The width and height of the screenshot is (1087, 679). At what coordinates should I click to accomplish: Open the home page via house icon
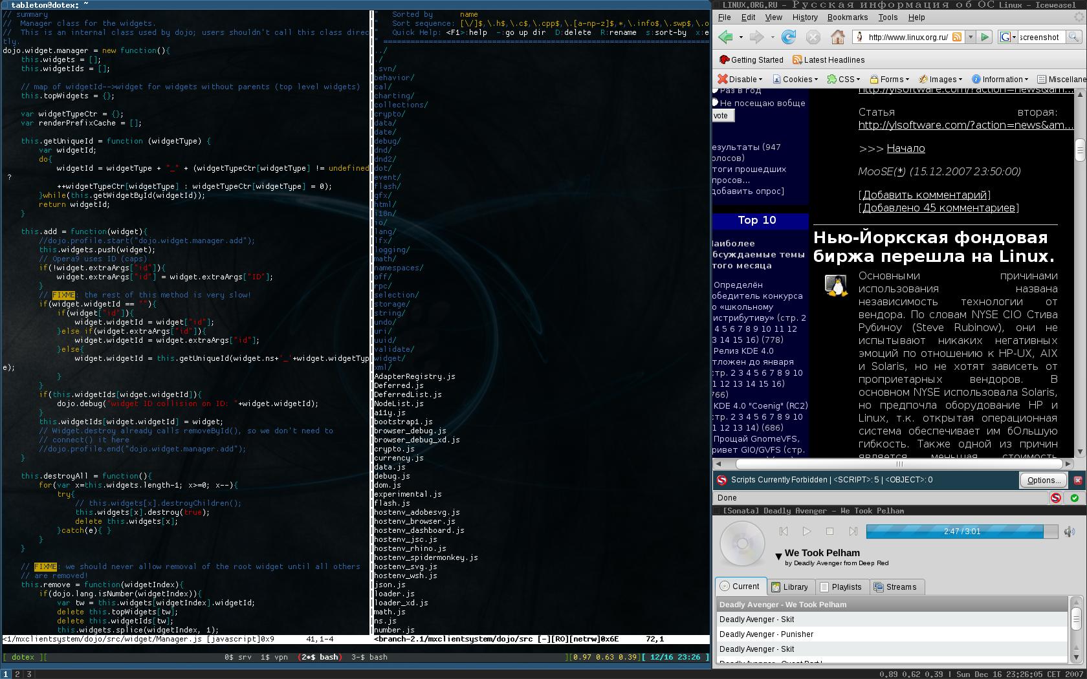pos(838,37)
